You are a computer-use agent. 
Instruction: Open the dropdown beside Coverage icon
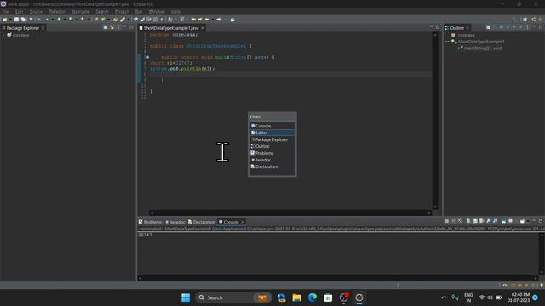tap(77, 20)
